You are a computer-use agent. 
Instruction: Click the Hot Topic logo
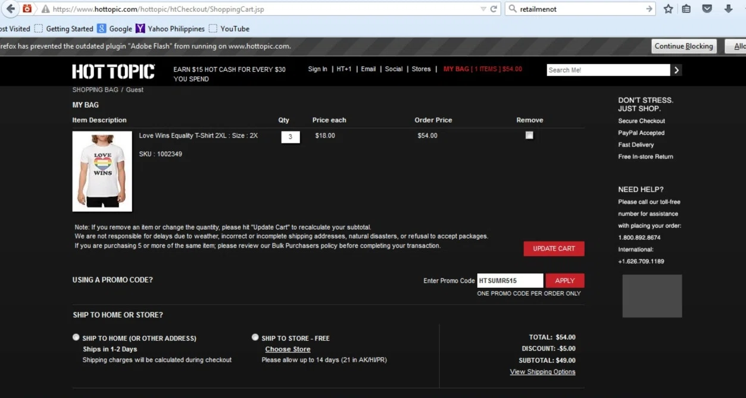(114, 72)
